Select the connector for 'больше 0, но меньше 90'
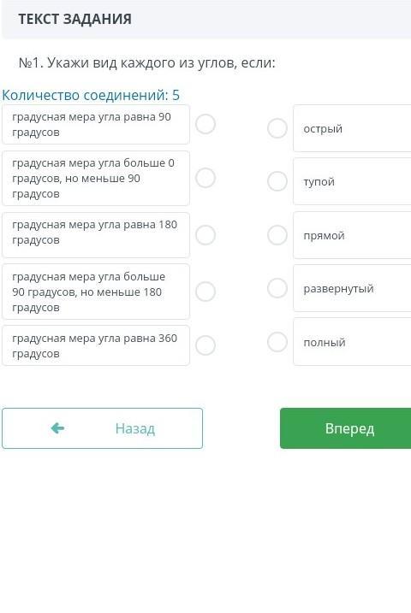Screen dimensions: 411x613 click(205, 178)
